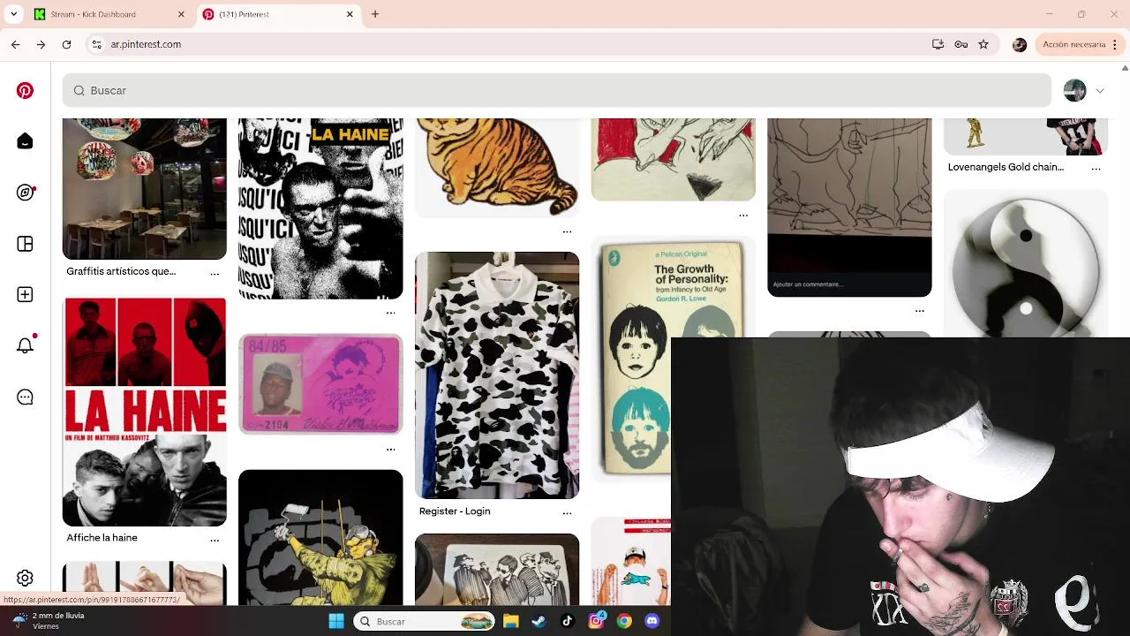Open the pencil sketch pin with comment bar

click(x=849, y=208)
